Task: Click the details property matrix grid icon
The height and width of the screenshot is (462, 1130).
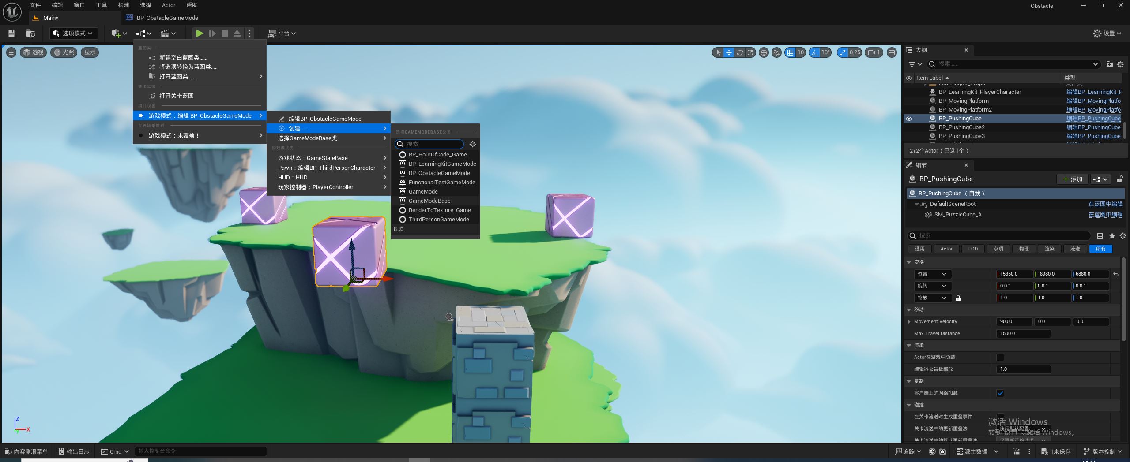Action: click(1100, 236)
